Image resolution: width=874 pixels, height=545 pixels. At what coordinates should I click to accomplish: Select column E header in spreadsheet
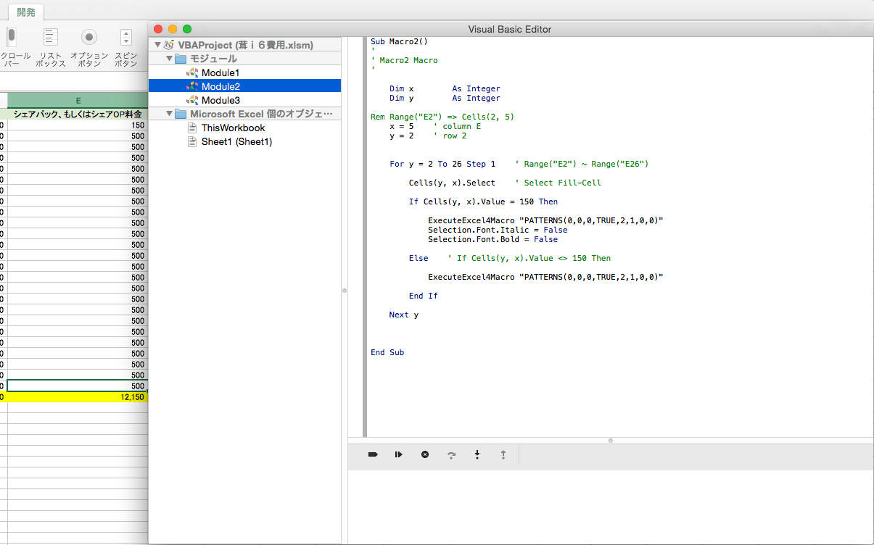pyautogui.click(x=78, y=100)
